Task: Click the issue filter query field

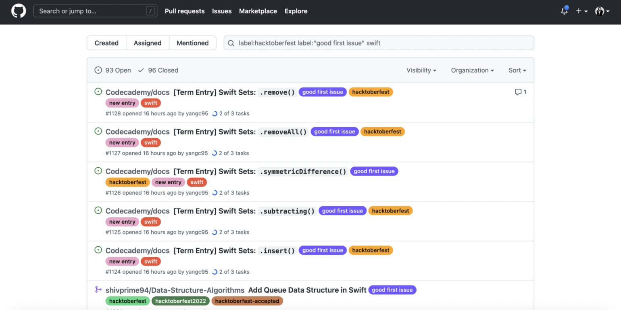Action: click(x=379, y=43)
